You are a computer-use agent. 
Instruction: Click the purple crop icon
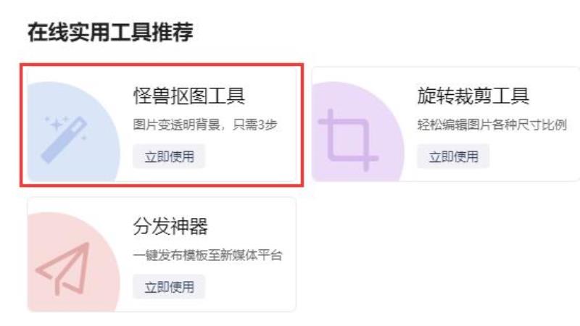pos(349,140)
